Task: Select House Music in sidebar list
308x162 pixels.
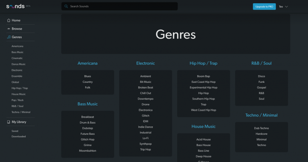Action: coord(18,94)
